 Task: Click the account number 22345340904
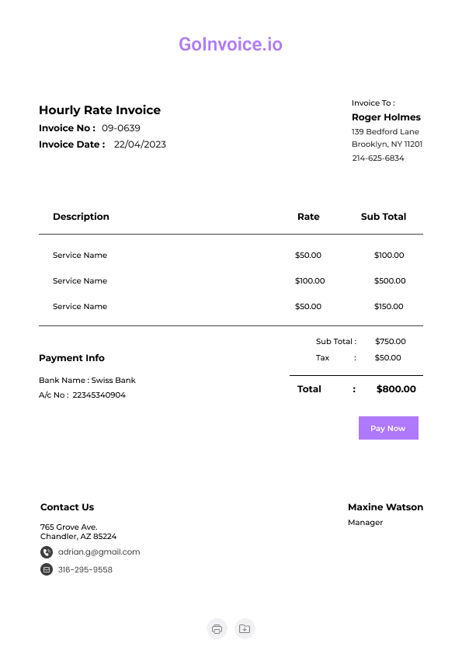[99, 395]
